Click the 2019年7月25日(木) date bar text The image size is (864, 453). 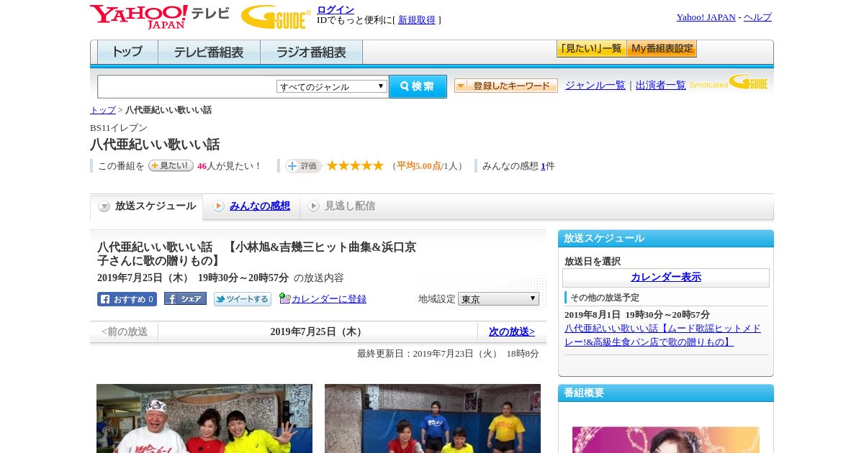coord(318,331)
